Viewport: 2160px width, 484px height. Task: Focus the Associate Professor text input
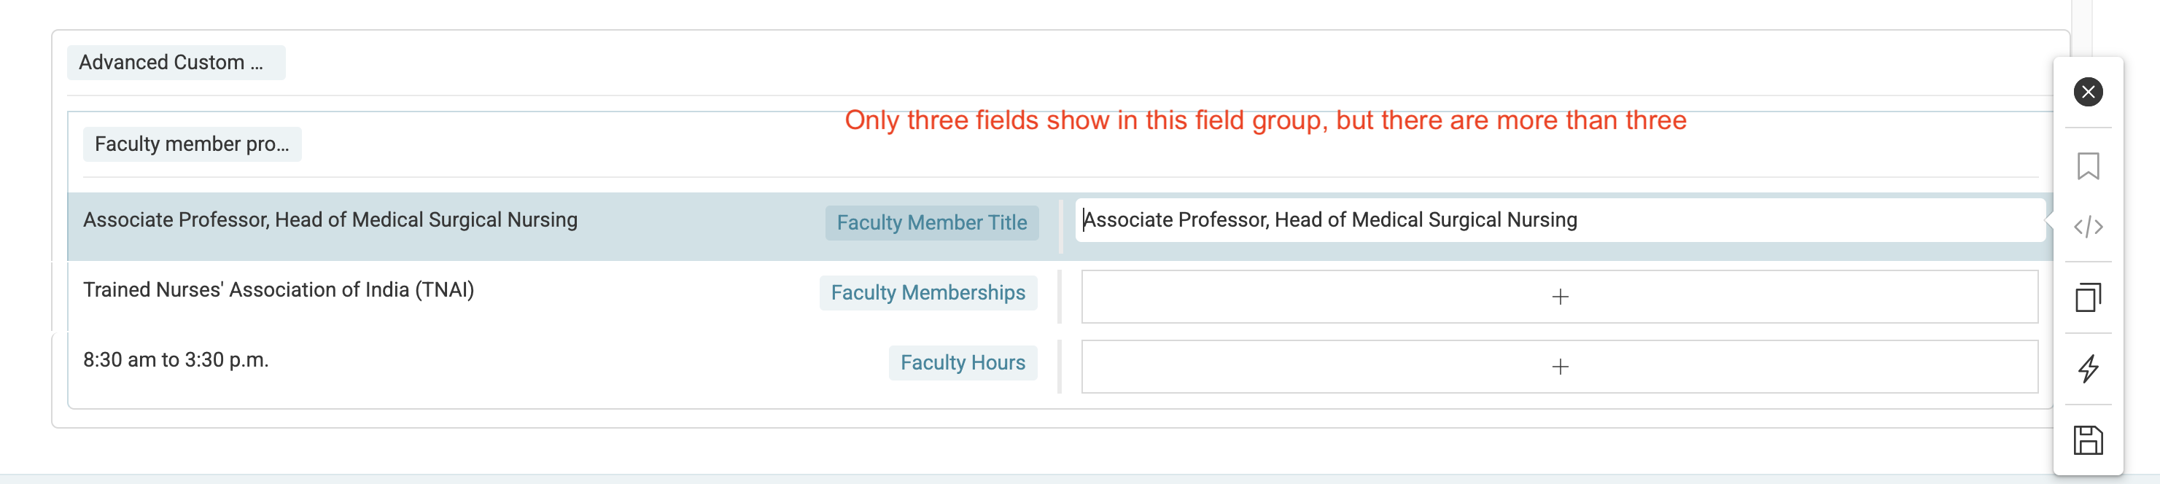[1560, 221]
